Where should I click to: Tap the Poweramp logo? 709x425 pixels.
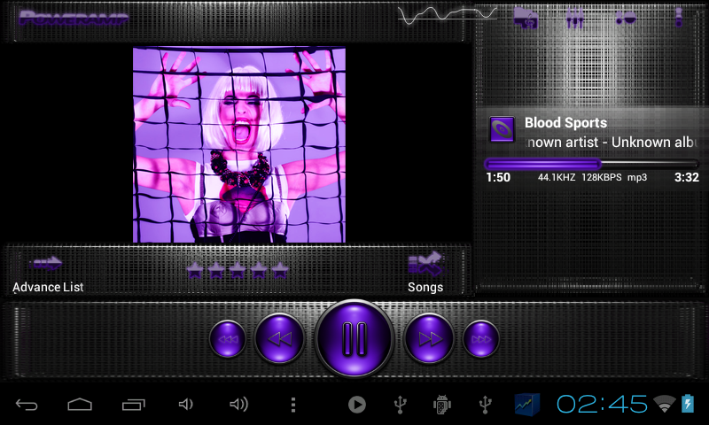(74, 18)
